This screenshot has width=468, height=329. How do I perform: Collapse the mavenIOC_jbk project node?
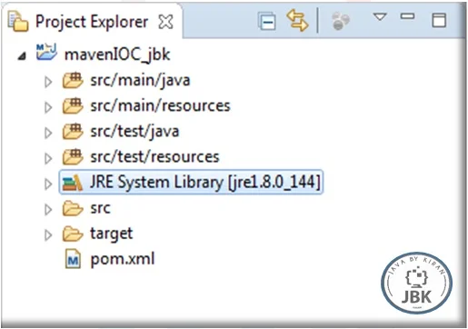(x=22, y=55)
